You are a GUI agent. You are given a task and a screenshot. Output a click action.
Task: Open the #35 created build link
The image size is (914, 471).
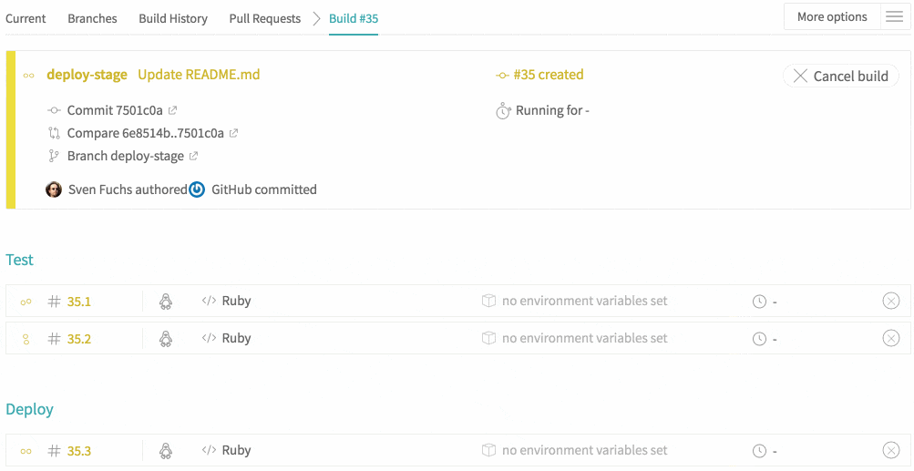tap(548, 75)
